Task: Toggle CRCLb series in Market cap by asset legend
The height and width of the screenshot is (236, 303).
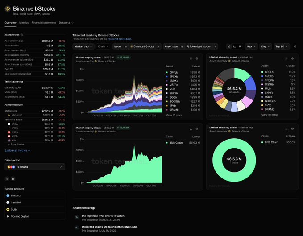Action: [x=183, y=72]
